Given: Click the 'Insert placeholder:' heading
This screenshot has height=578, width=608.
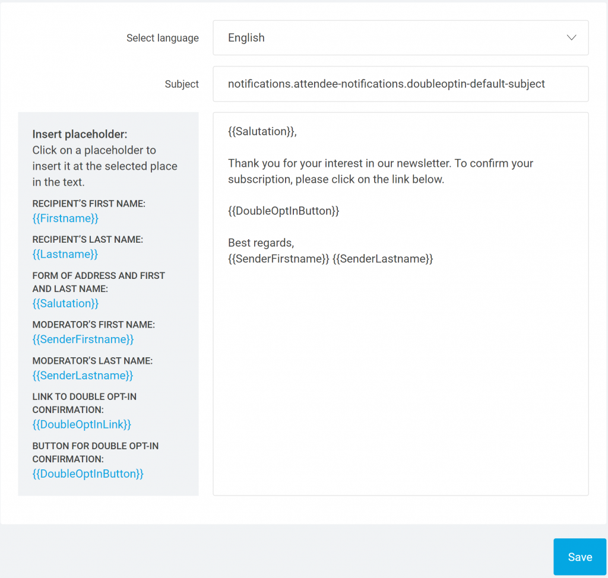Looking at the screenshot, I should (x=80, y=134).
